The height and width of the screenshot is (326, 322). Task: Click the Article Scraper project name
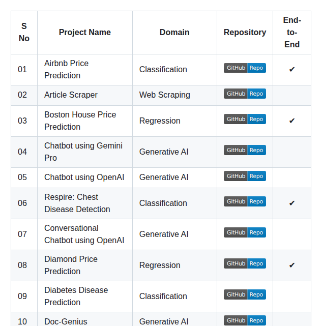tap(71, 95)
